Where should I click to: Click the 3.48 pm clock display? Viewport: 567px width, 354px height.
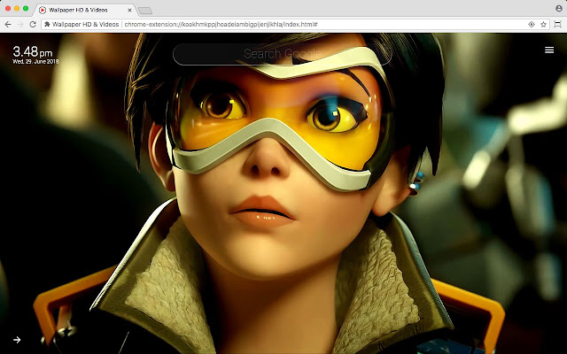click(x=33, y=51)
